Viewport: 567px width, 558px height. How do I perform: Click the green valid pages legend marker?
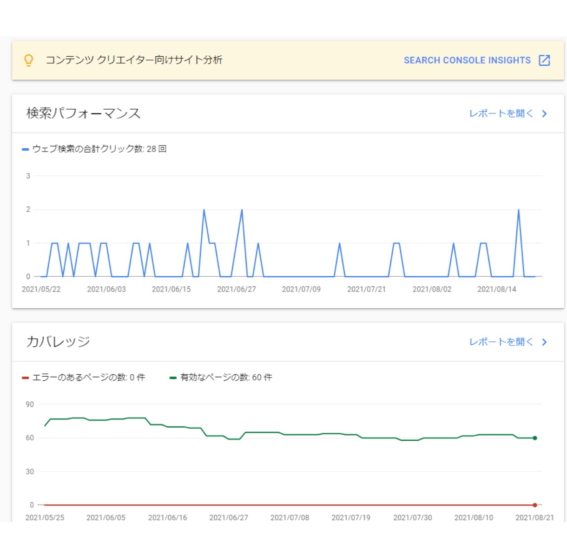(x=173, y=378)
